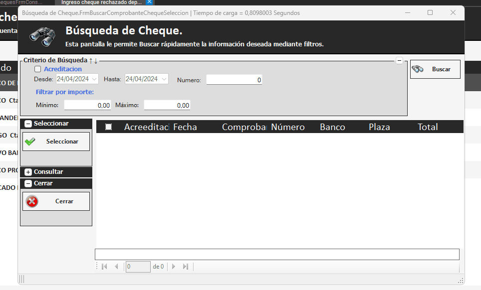This screenshot has height=290, width=481.
Task: Go to the previous results page
Action: click(116, 267)
